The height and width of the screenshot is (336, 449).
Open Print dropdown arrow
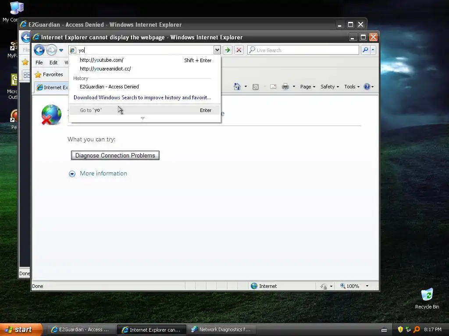coord(294,87)
